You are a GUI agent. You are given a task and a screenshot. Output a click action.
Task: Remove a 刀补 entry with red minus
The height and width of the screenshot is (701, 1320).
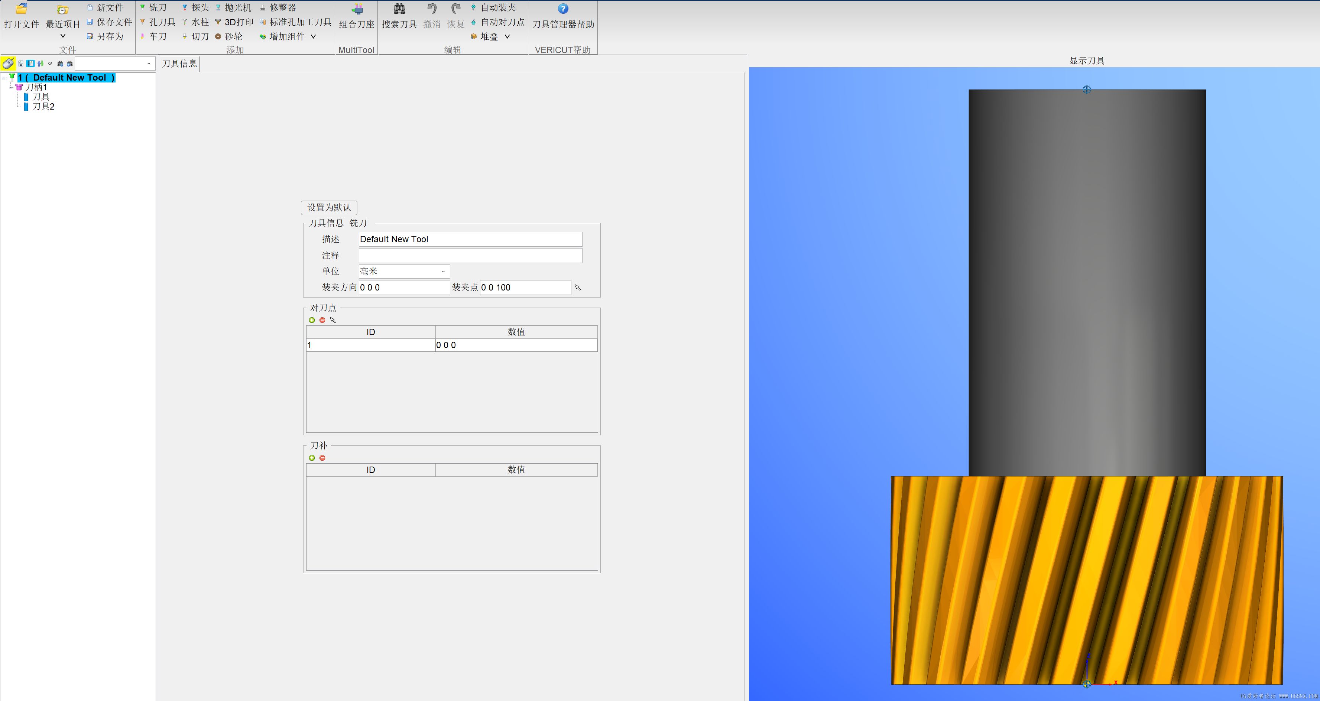point(322,458)
